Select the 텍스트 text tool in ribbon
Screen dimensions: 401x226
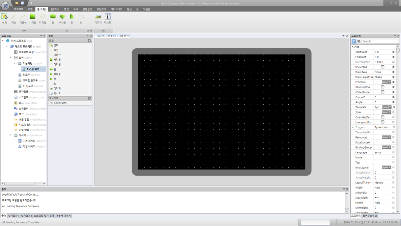[108, 19]
